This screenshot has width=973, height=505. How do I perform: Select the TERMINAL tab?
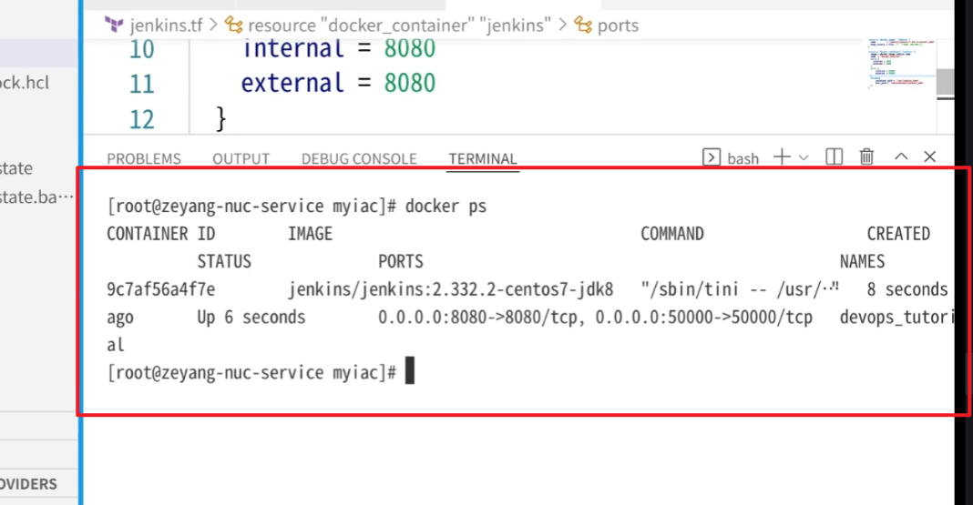coord(483,158)
